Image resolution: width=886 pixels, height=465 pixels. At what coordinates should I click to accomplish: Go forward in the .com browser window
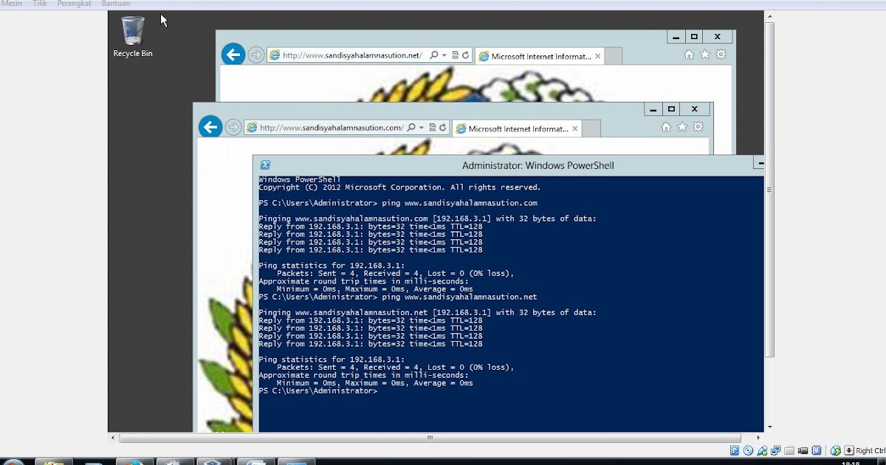coord(233,128)
